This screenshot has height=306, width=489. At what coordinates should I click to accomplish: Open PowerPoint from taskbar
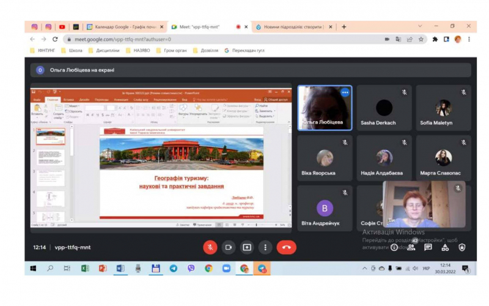(103, 269)
